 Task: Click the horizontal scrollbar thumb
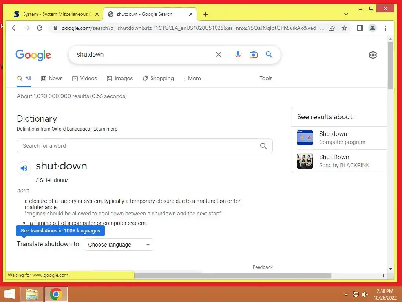pyautogui.click(x=232, y=276)
